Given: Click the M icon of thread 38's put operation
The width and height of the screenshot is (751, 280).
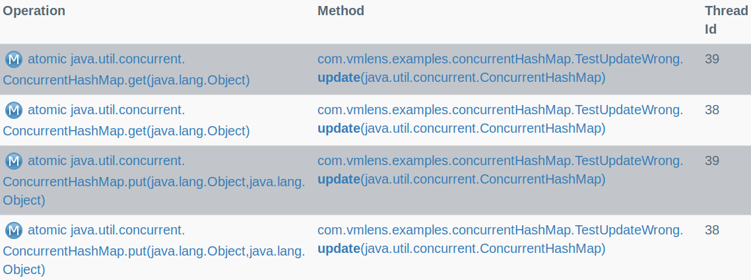Looking at the screenshot, I should tap(14, 230).
